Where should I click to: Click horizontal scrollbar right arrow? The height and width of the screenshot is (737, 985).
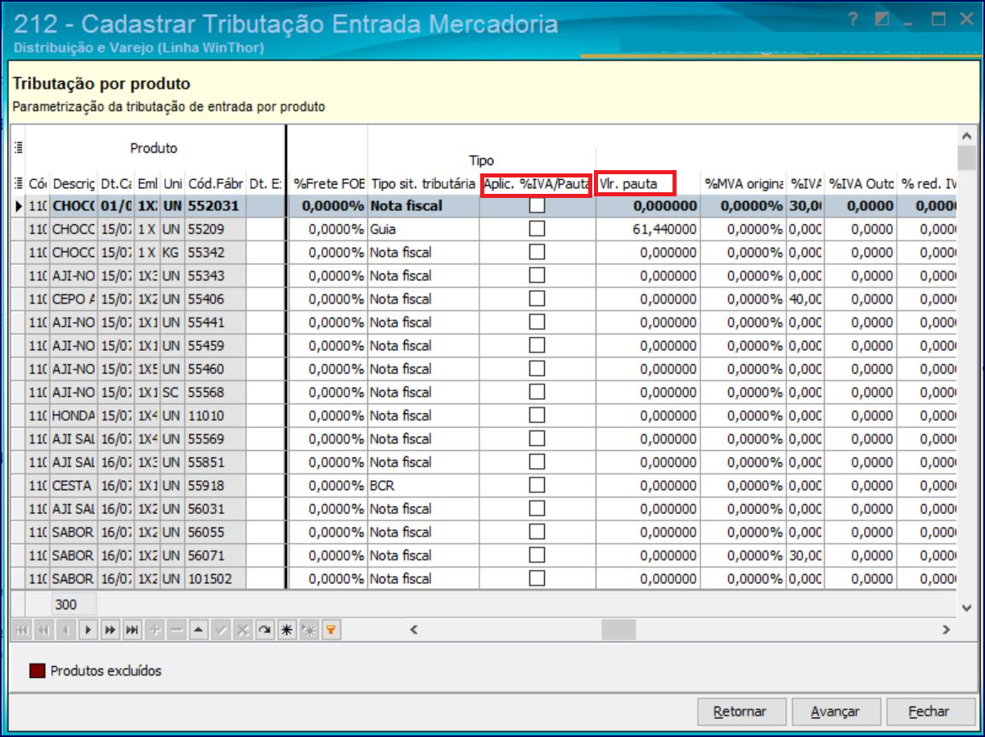click(x=946, y=630)
